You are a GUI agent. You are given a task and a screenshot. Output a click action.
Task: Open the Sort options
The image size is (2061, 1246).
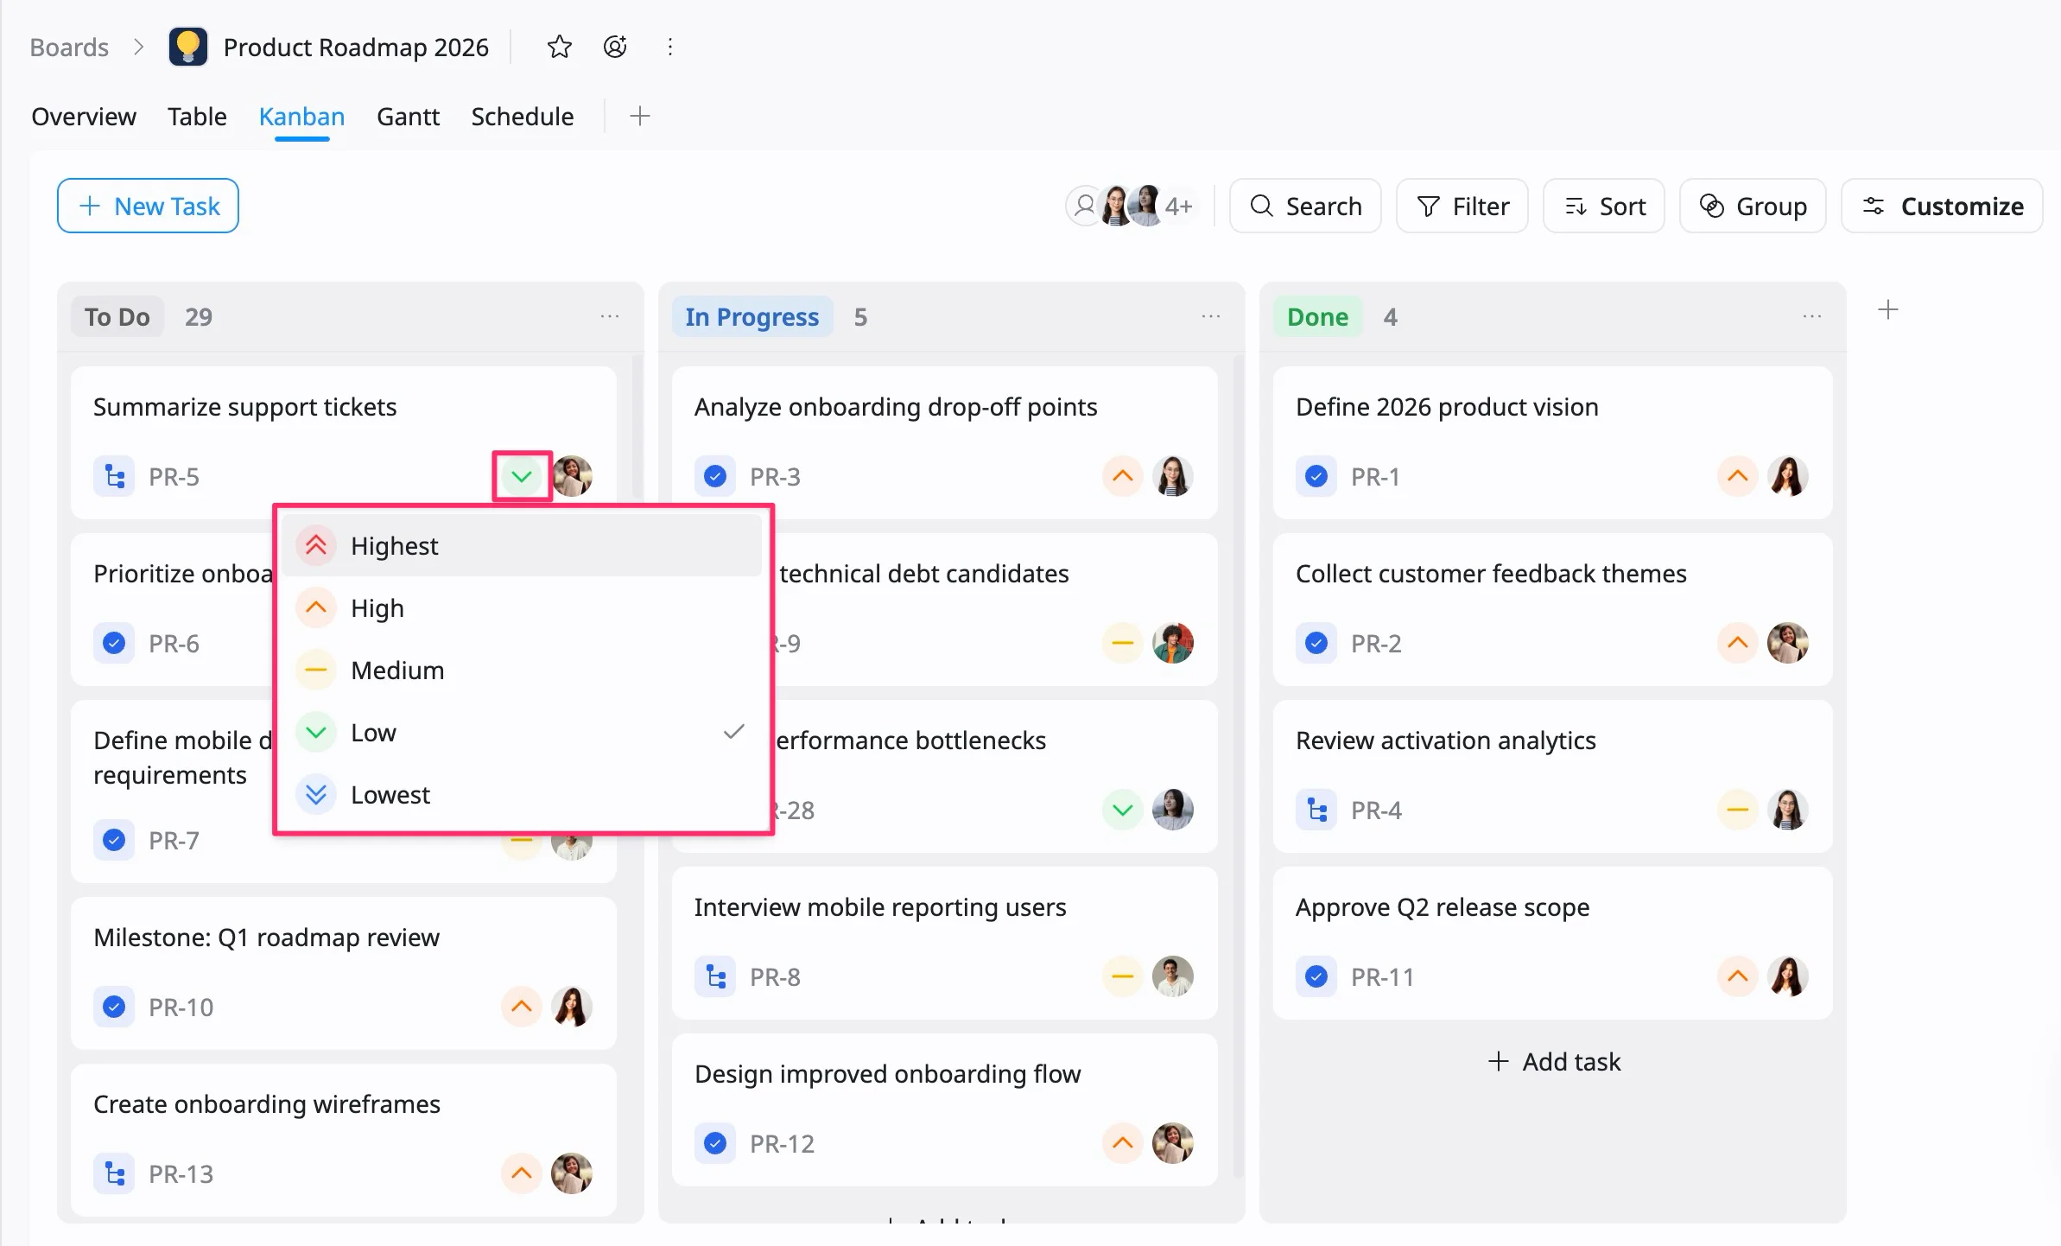point(1604,206)
